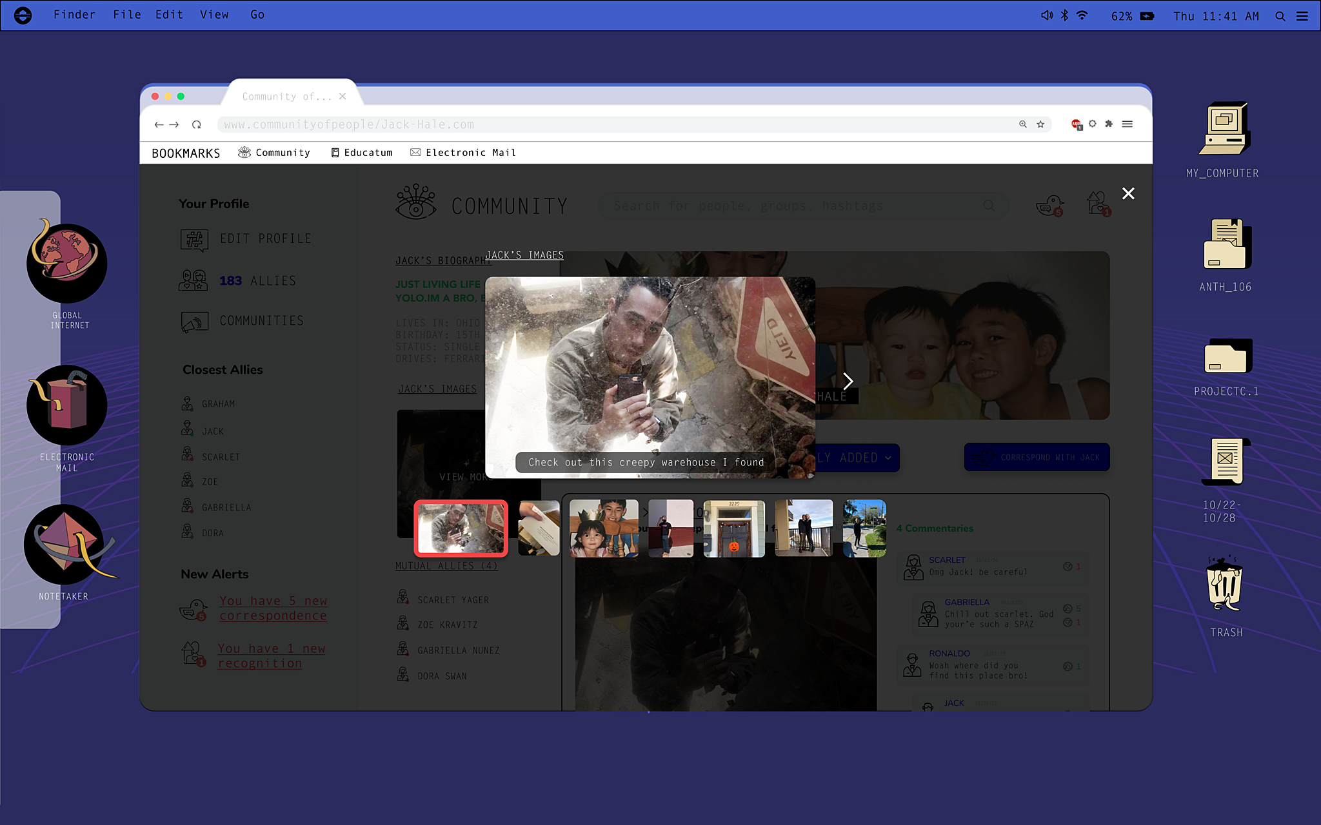Click the Wi-Fi icon in menu bar
Viewport: 1321px width, 825px height.
1082,15
